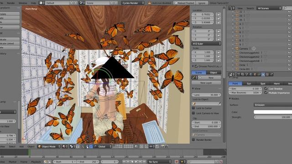
Task: Lock the Rotation Y value
Action: [219, 35]
